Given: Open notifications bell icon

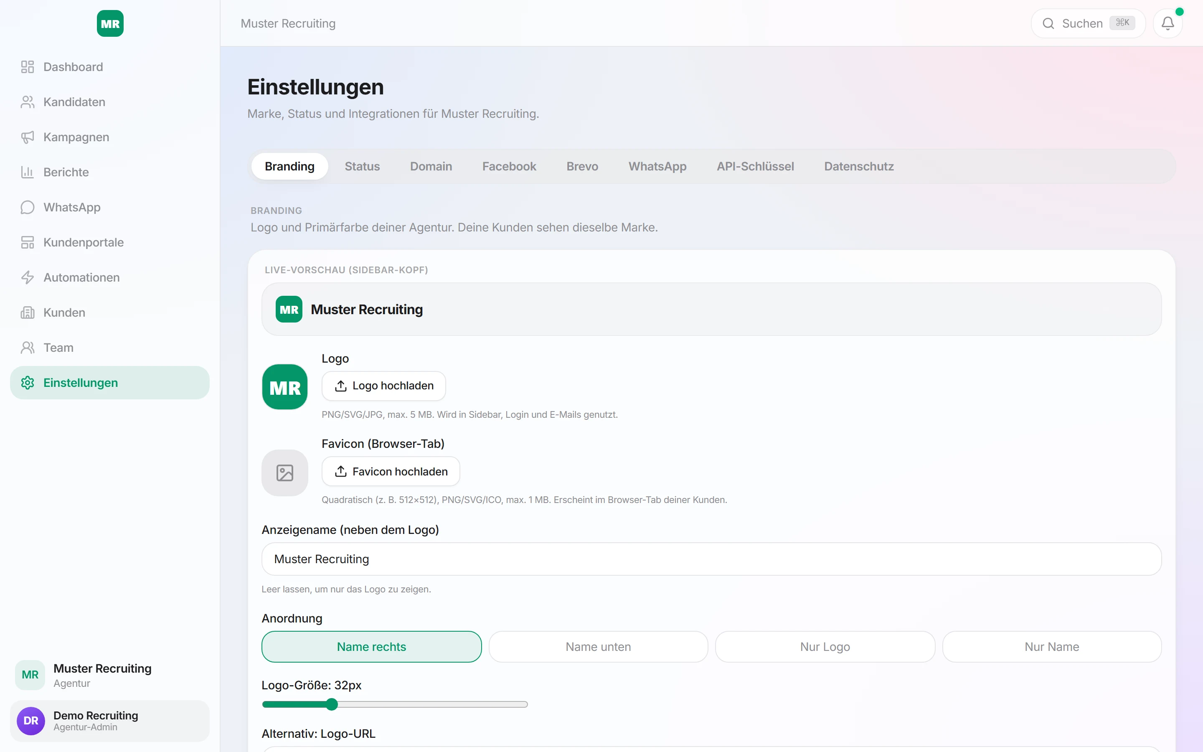Looking at the screenshot, I should click(1168, 23).
